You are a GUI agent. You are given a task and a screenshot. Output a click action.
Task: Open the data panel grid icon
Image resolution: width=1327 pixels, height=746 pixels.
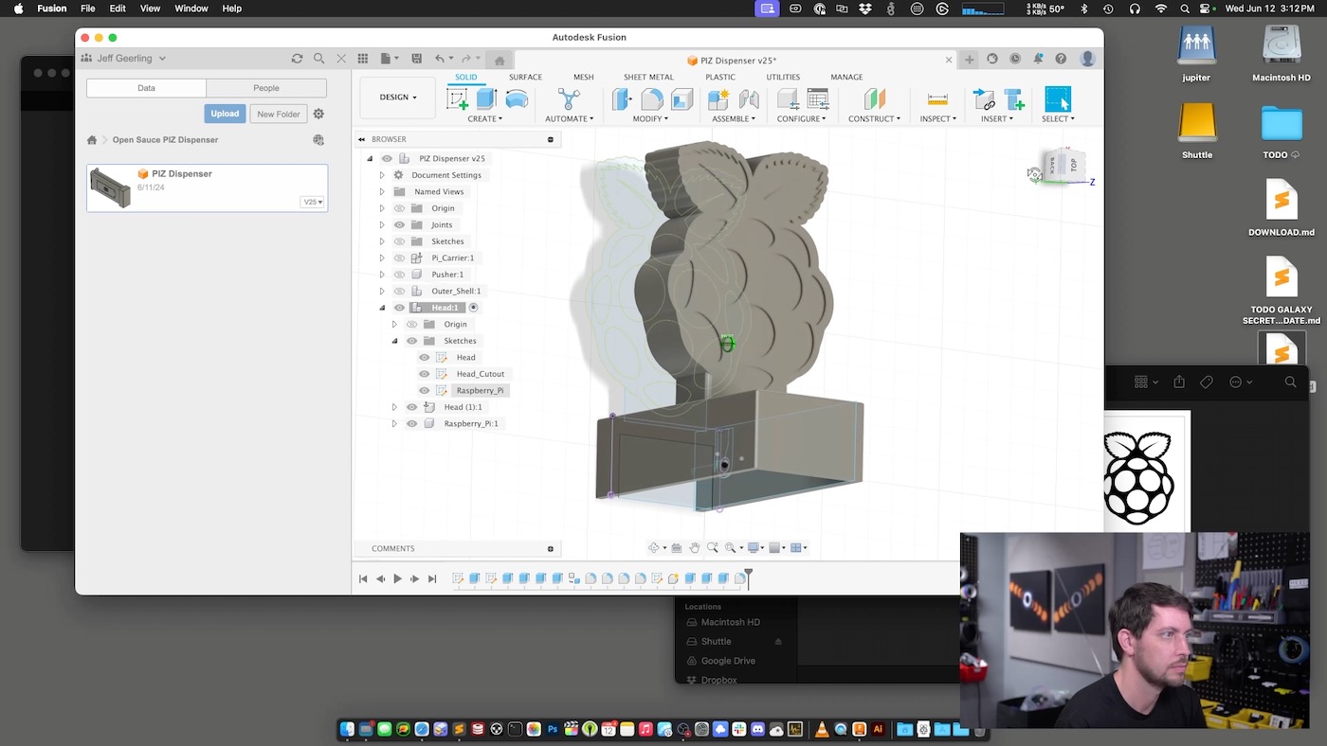click(362, 59)
